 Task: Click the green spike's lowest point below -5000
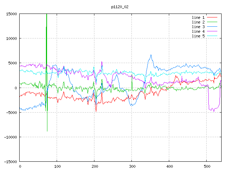[47, 131]
